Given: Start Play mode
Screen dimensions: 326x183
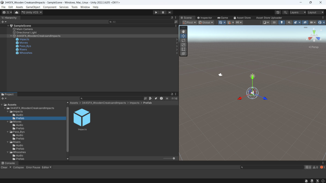Looking at the screenshot, I should click(156, 12).
